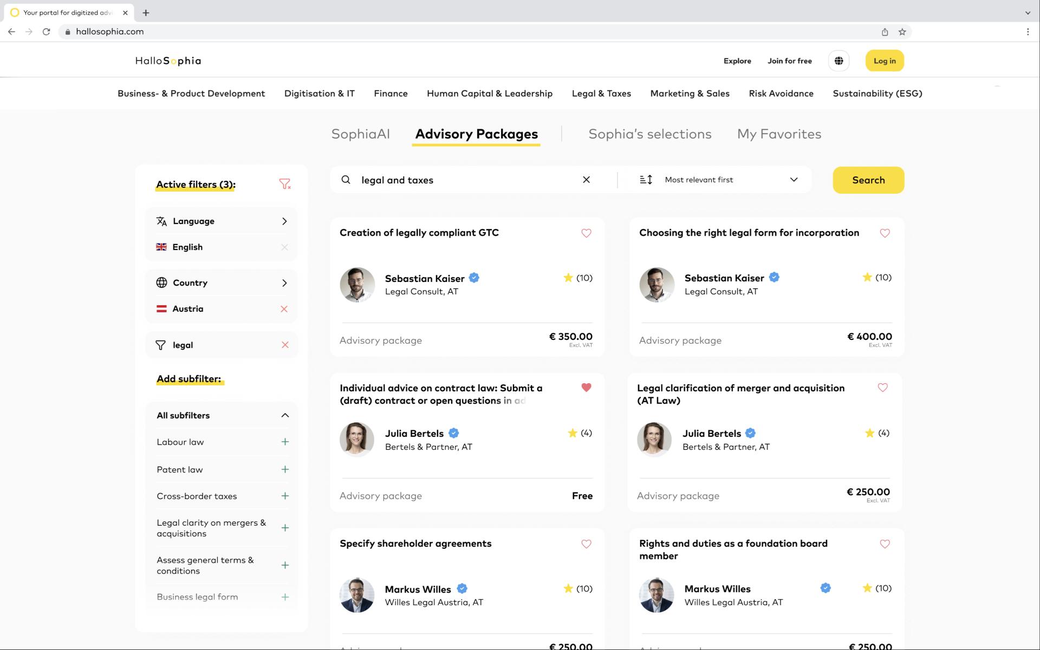1040x650 pixels.
Task: Favorite the Specify shareholder agreements package
Action: (586, 544)
